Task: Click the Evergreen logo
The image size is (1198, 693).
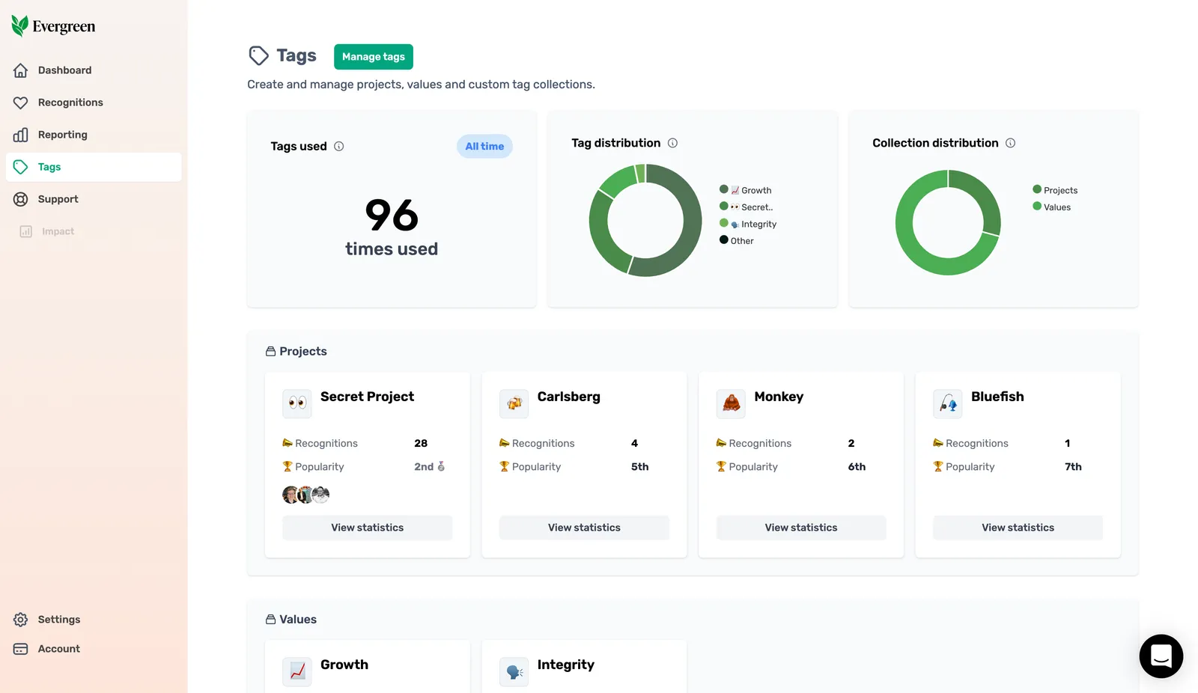Action: click(x=53, y=26)
